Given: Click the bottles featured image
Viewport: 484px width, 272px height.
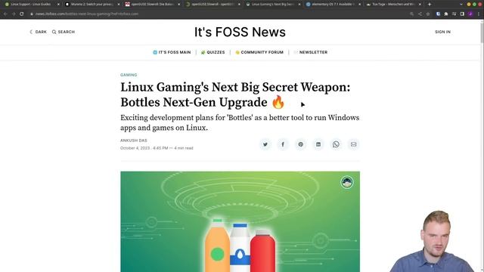Looking at the screenshot, I should [240, 221].
